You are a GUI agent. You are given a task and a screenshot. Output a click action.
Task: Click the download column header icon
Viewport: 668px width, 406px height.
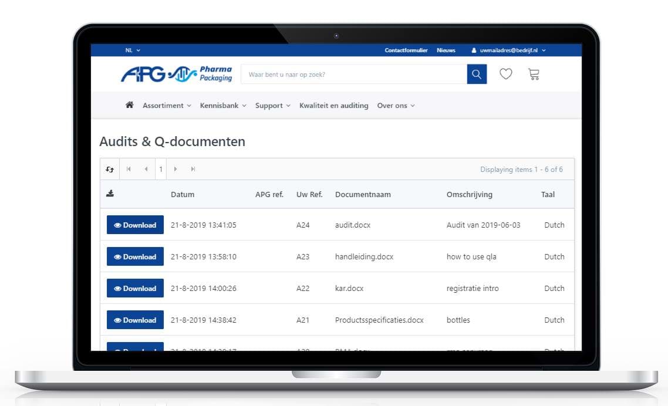click(110, 194)
